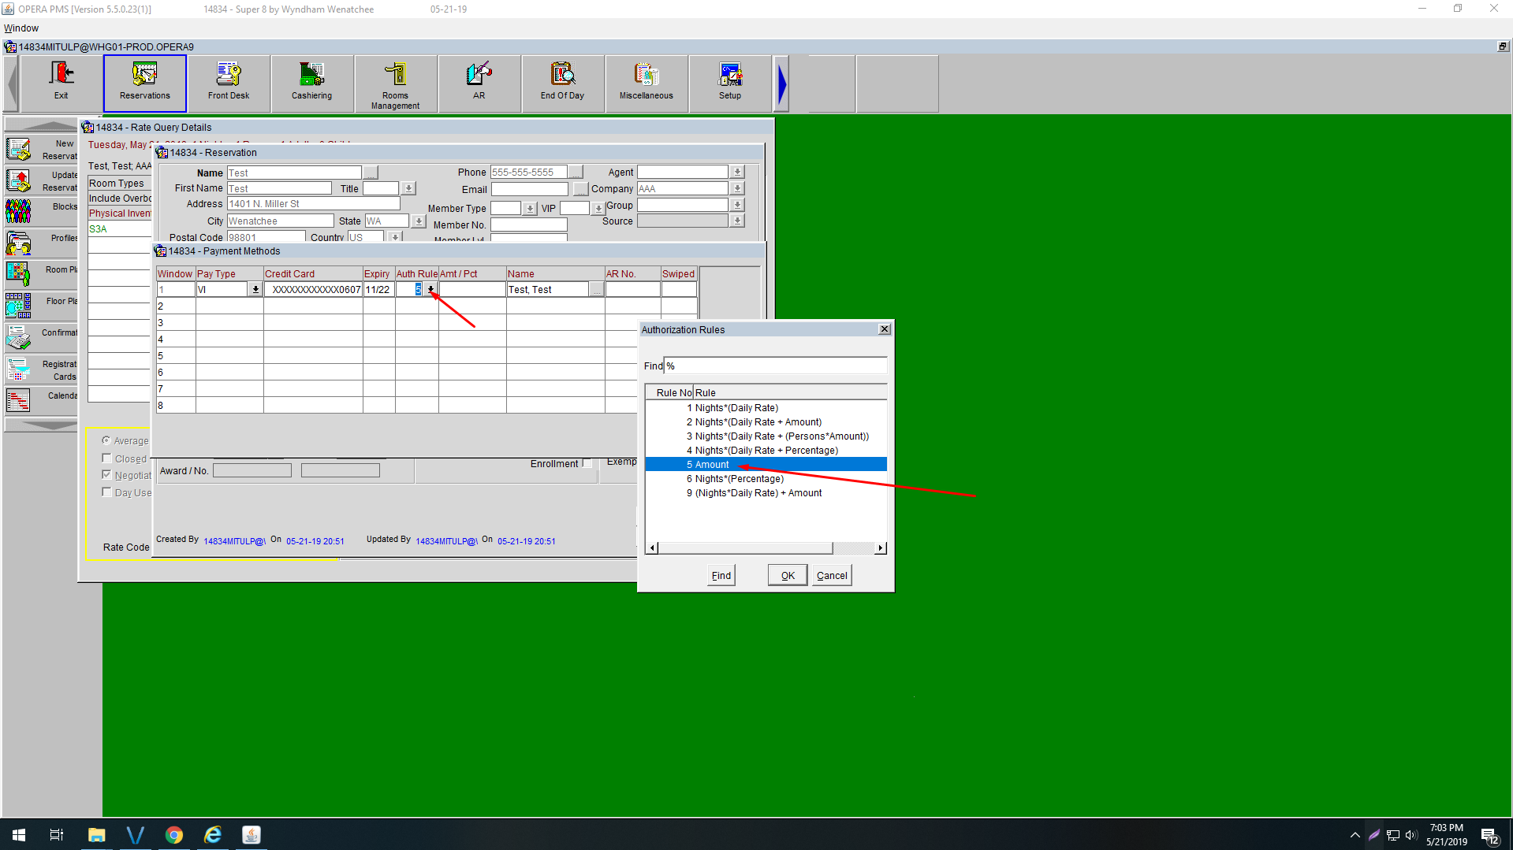The image size is (1513, 850).
Task: Click Cancel in Authorization Rules dialog
Action: [x=832, y=576]
